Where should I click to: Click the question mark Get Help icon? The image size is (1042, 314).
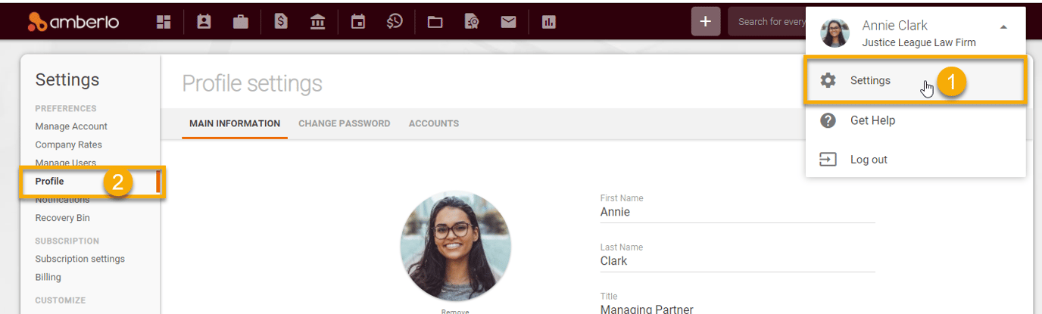point(828,120)
